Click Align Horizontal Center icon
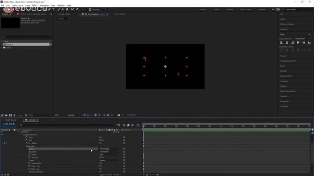The width and height of the screenshot is (314, 176). click(287, 43)
